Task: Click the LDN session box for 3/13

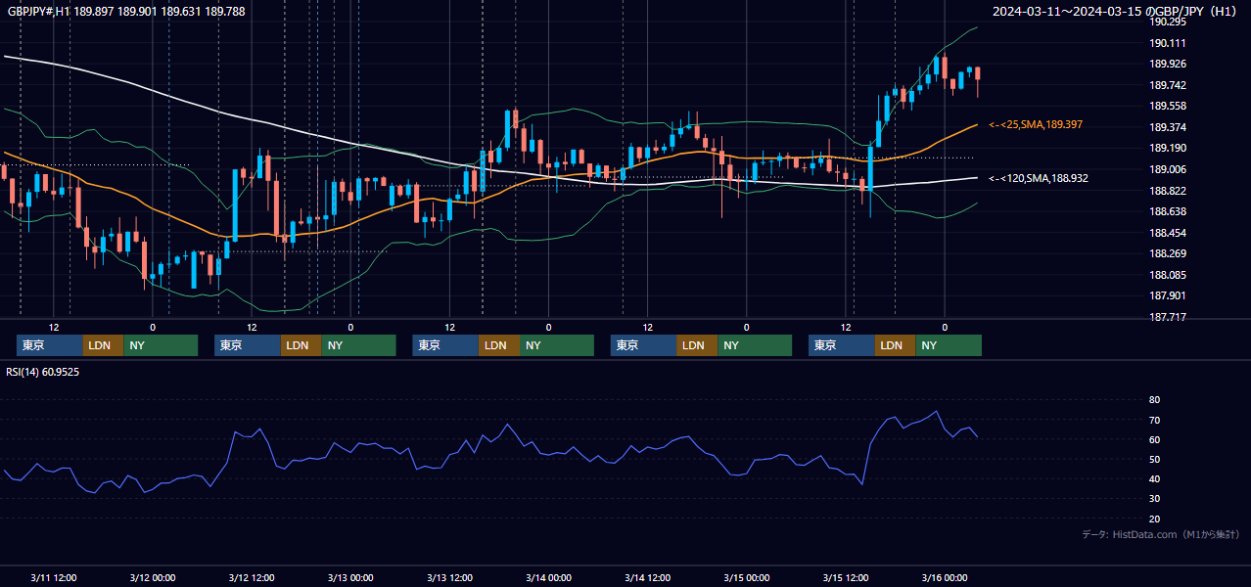Action: coord(499,345)
